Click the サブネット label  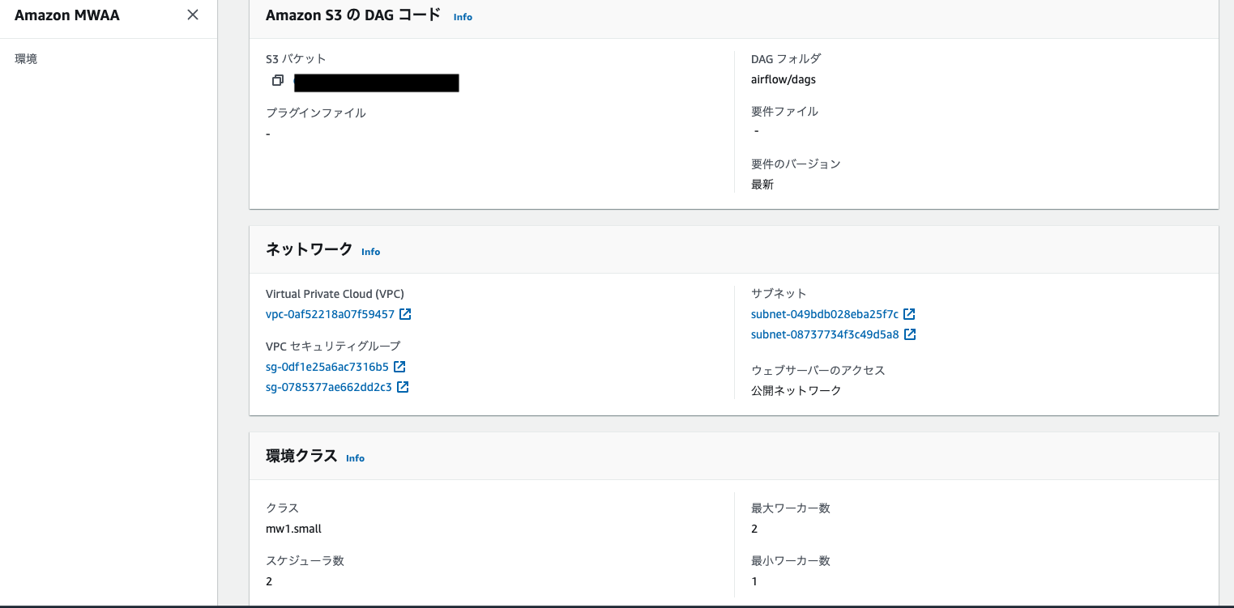pyautogui.click(x=779, y=294)
